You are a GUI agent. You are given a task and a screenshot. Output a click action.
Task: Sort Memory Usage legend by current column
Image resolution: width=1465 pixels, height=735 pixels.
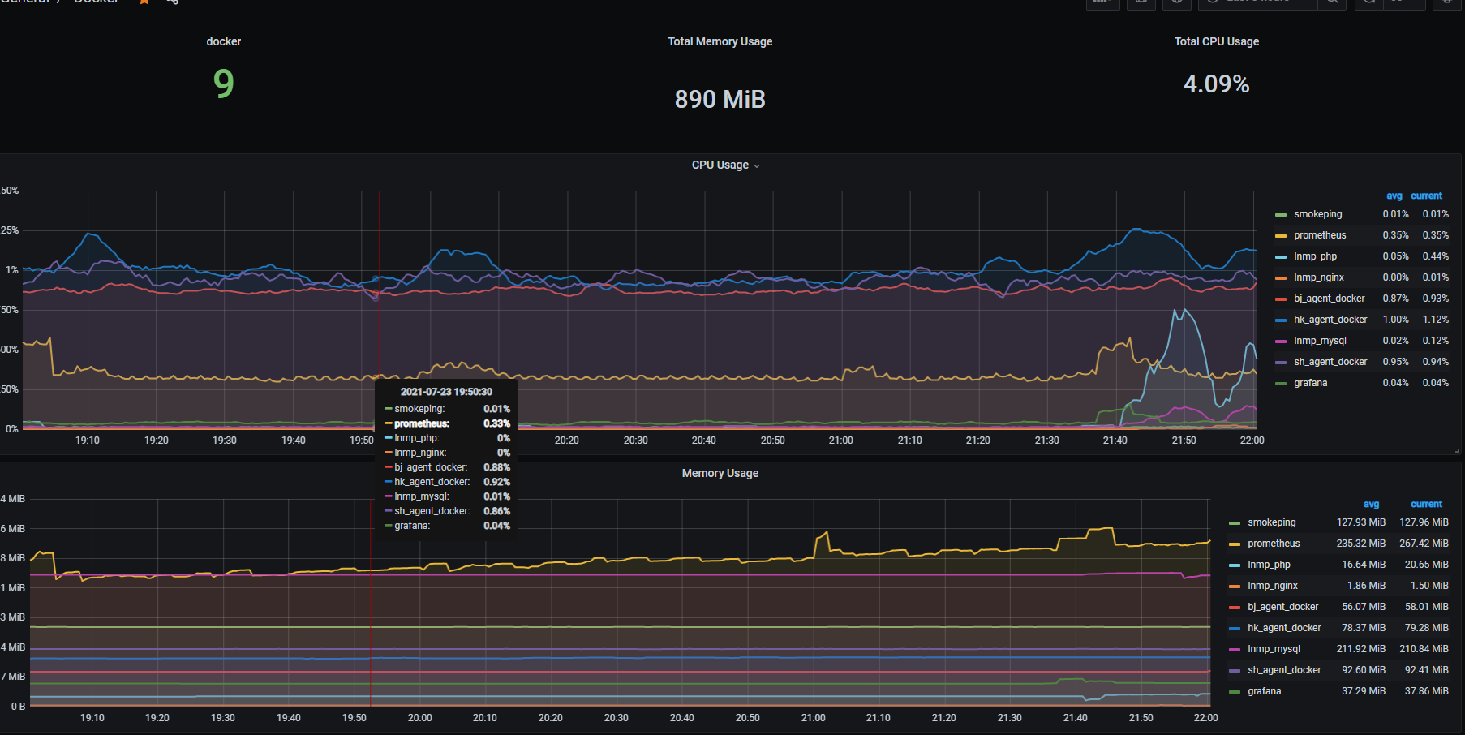pos(1426,504)
